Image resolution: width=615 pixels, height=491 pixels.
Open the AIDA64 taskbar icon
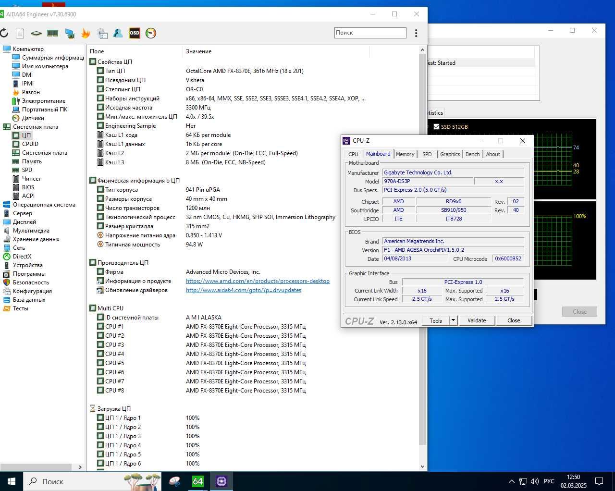tap(198, 481)
